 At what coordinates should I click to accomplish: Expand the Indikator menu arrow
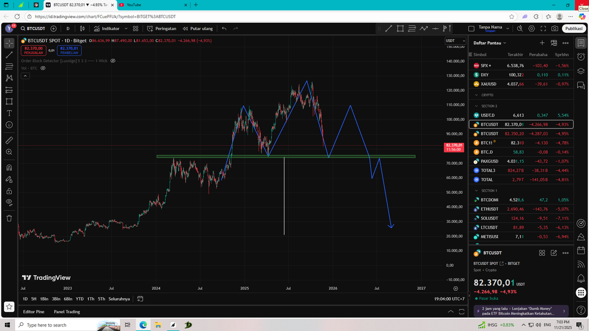[x=126, y=28]
